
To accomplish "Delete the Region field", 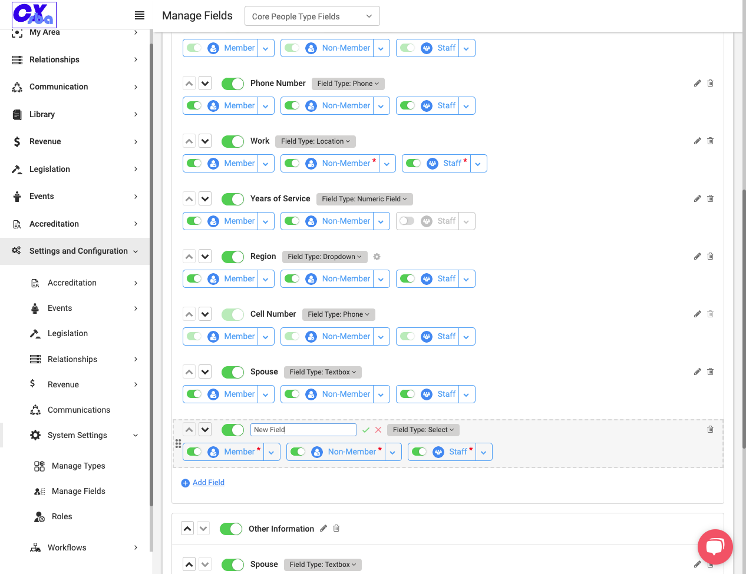I will tap(710, 256).
